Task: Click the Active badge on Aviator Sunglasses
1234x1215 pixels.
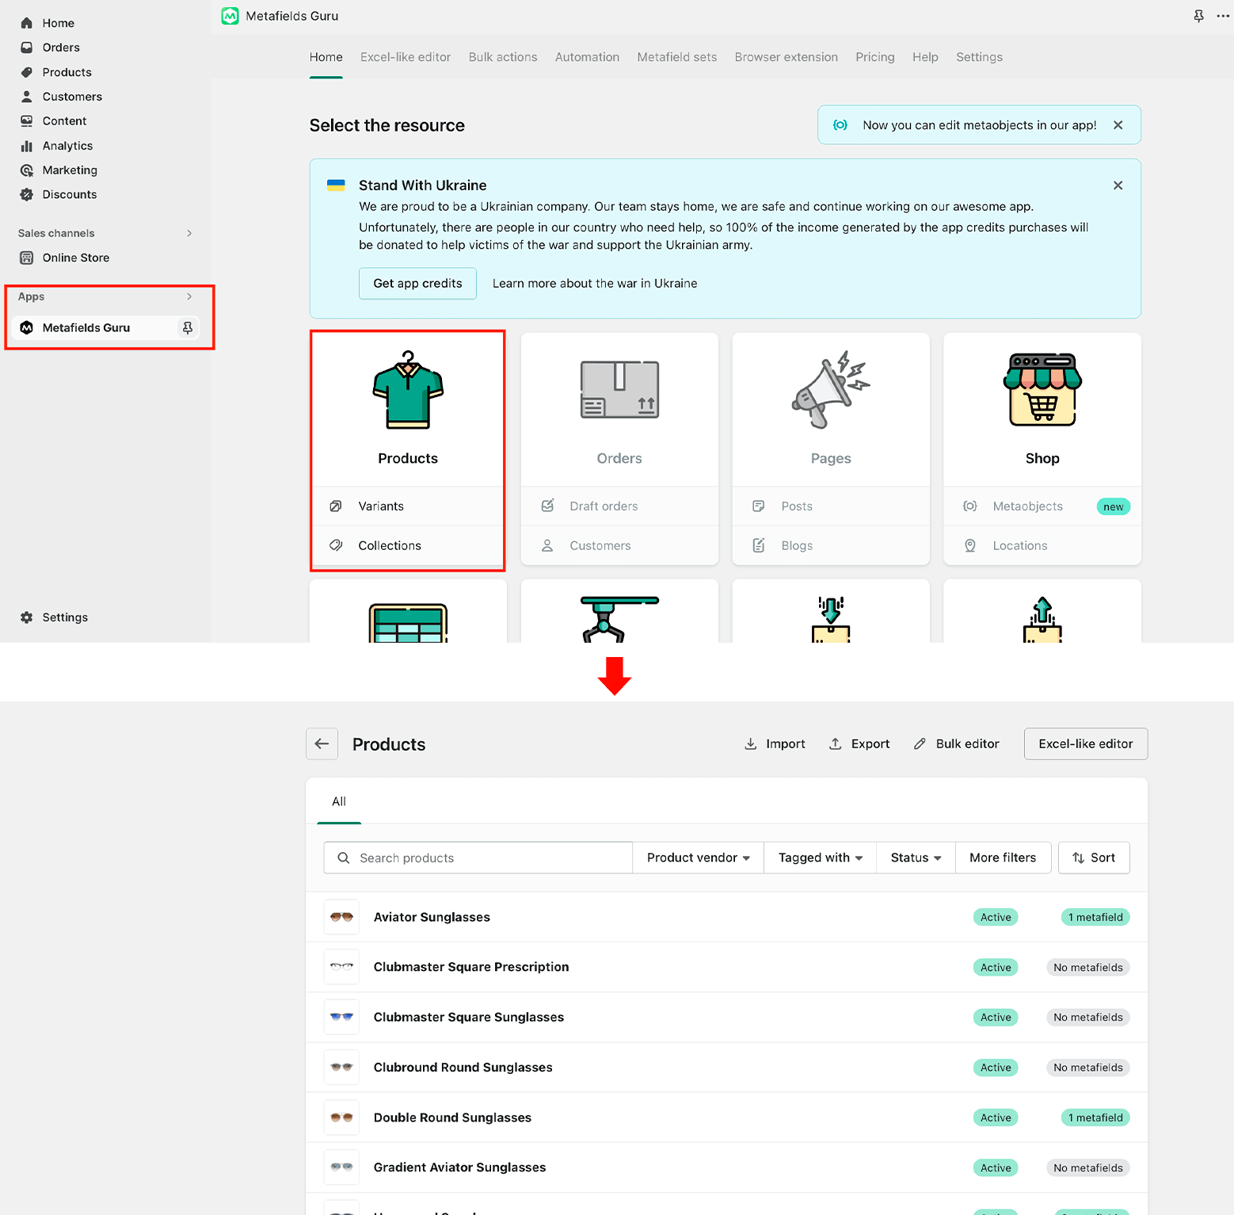Action: 996,917
